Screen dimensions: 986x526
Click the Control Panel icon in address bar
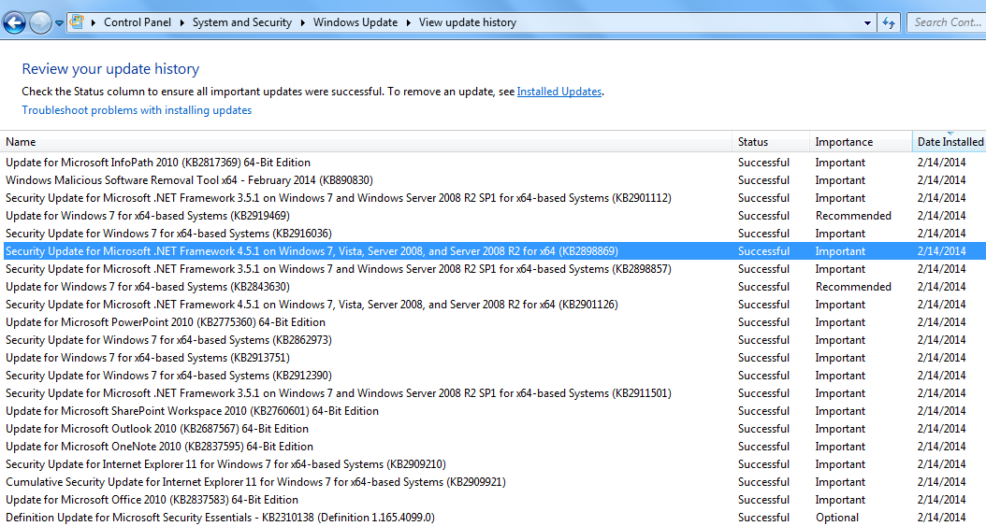click(78, 22)
